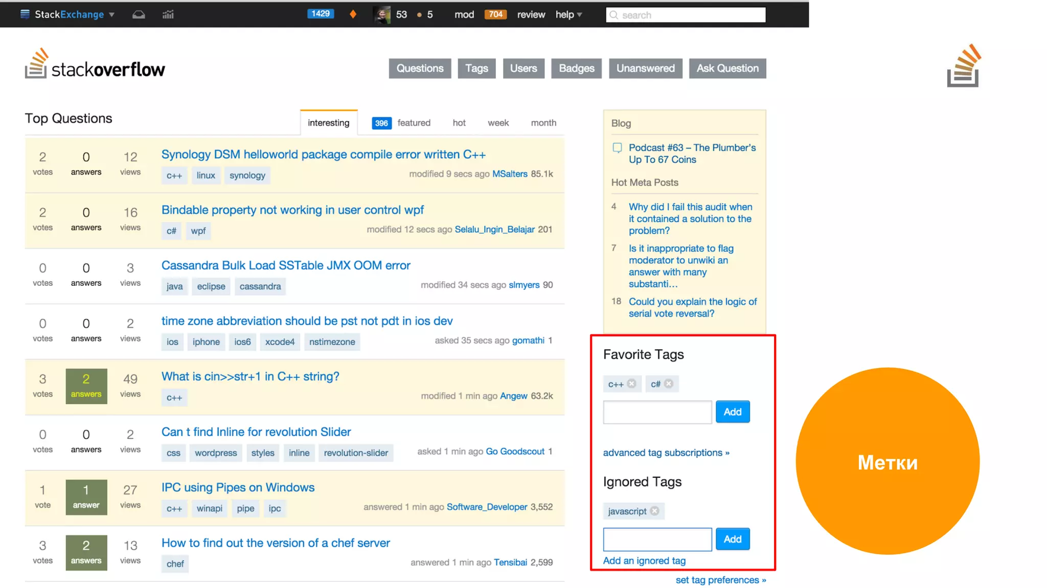Select the month tab
This screenshot has width=1047, height=588.
click(x=543, y=123)
